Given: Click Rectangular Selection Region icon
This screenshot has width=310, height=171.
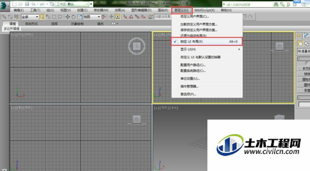Looking at the screenshot, I should (54, 17).
